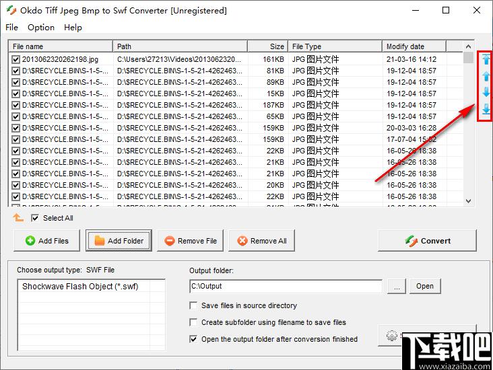Toggle the Select All checkbox
The width and height of the screenshot is (493, 370).
click(35, 218)
